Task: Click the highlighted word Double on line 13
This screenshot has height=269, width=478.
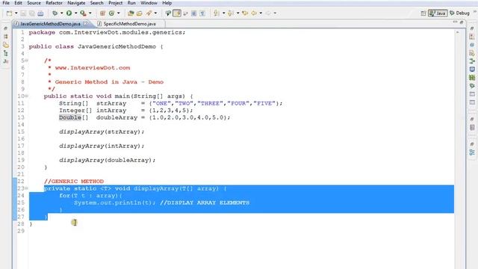Action: (70, 117)
